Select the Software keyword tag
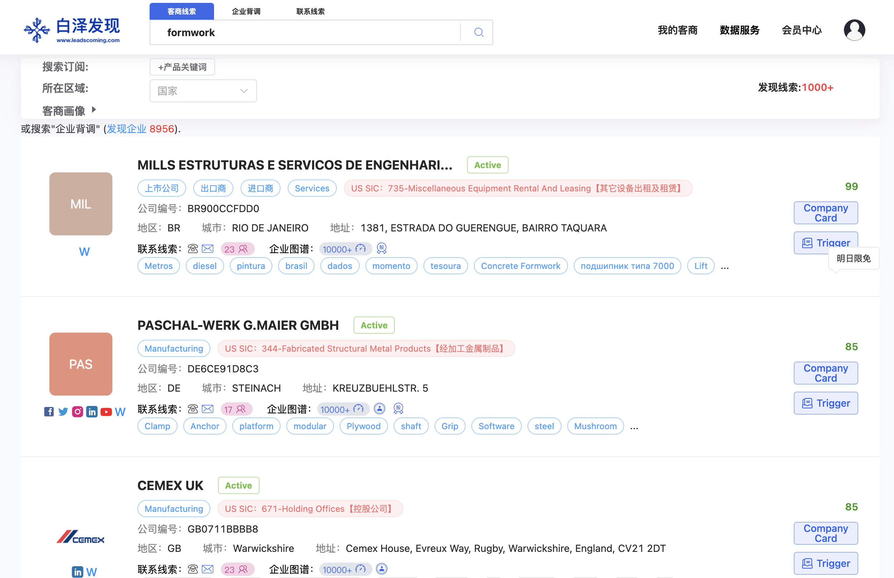Screen dimensions: 894x578 pos(496,426)
